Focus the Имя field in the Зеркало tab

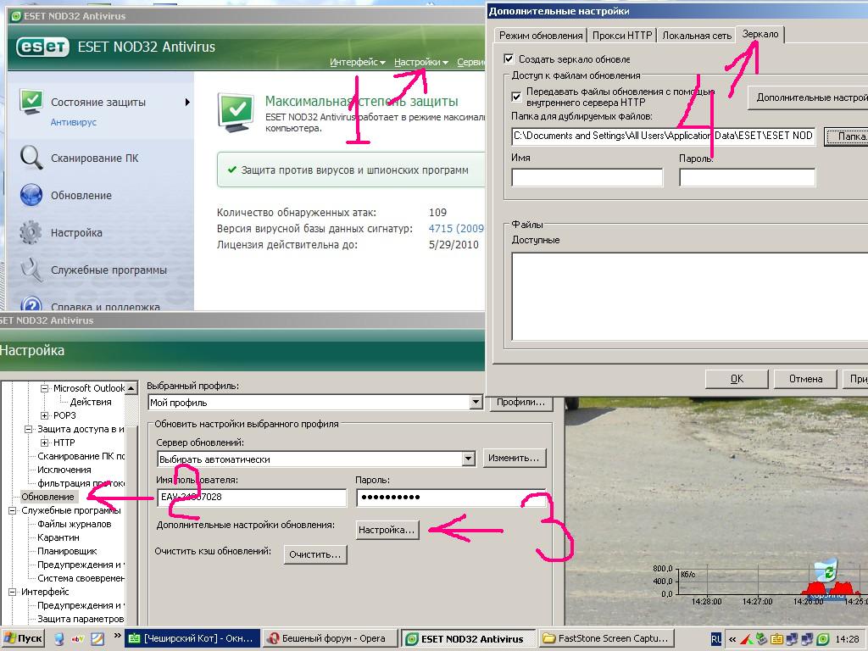click(587, 178)
